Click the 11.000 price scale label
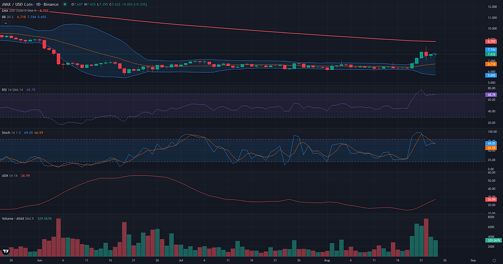The height and width of the screenshot is (264, 503). [x=492, y=17]
